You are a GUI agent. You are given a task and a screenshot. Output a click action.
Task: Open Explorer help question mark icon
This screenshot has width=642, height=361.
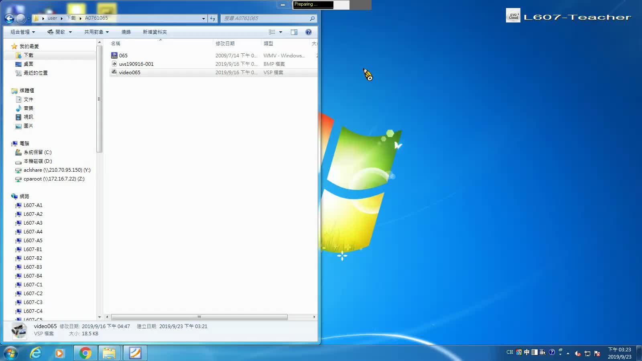tap(309, 32)
